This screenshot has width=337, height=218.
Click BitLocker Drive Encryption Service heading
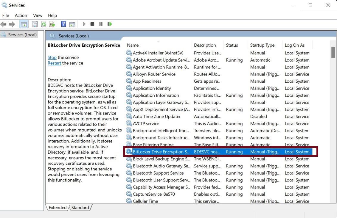coord(84,45)
